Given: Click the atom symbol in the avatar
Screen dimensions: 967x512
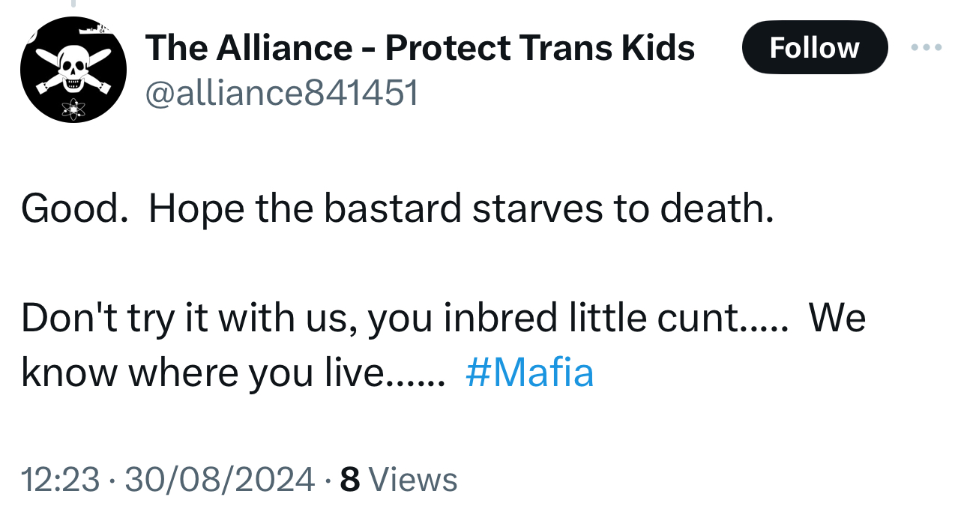Looking at the screenshot, I should 74,109.
